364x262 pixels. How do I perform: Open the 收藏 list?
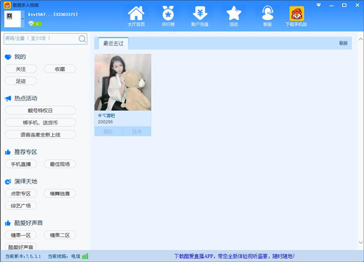pyautogui.click(x=60, y=69)
